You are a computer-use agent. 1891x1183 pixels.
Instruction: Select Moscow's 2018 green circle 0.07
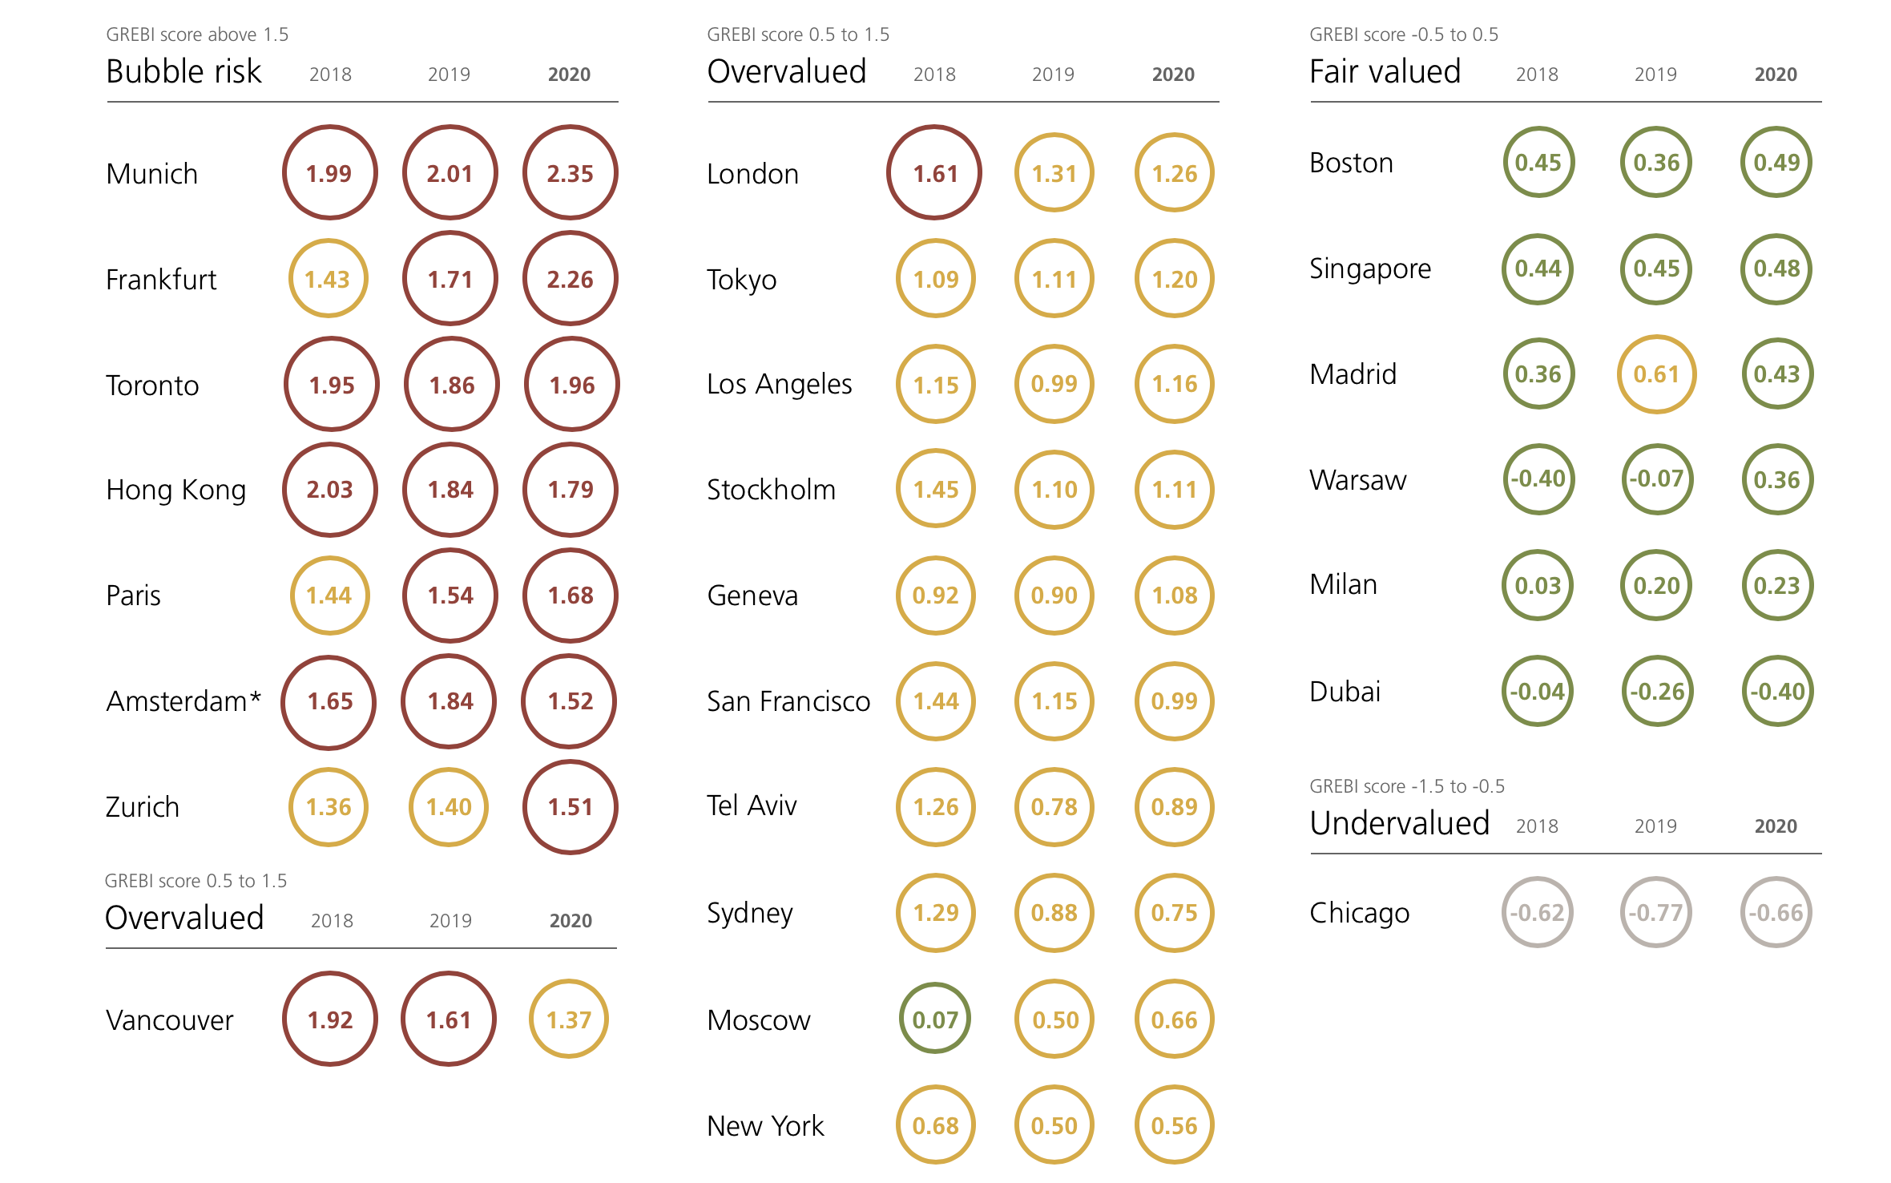(935, 1019)
